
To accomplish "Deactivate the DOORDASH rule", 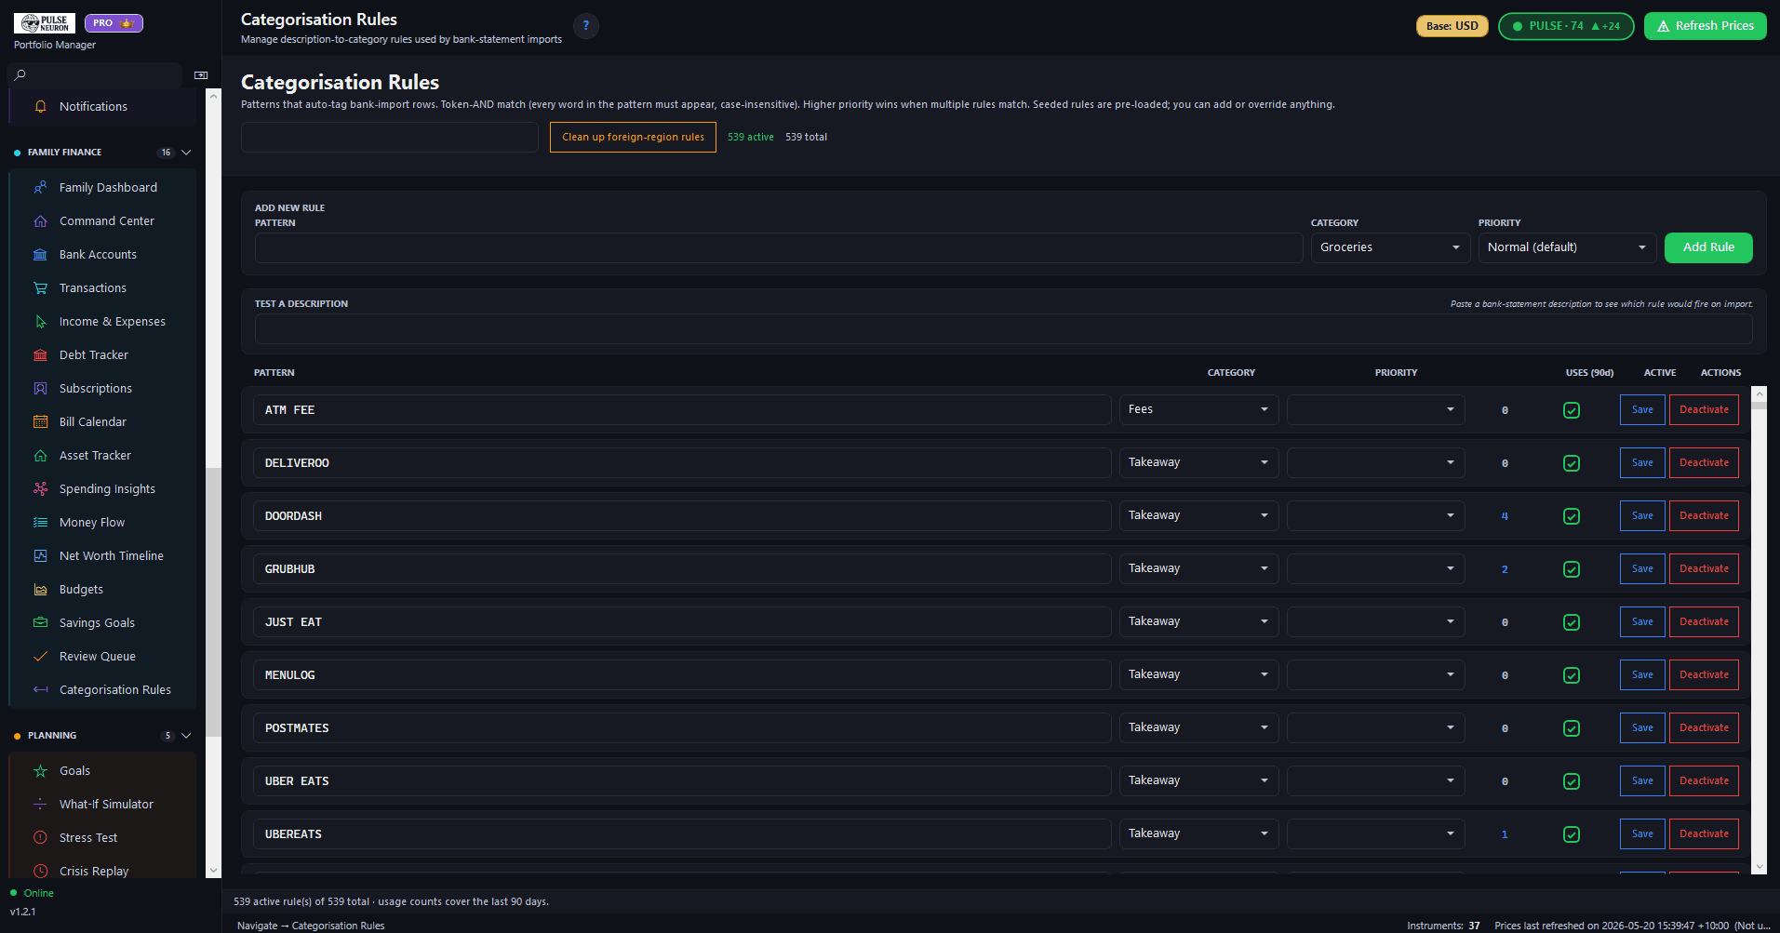I will 1704,516.
